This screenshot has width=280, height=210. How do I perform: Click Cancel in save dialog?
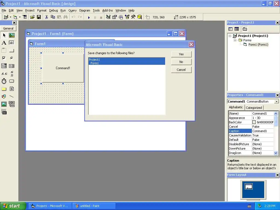click(x=181, y=70)
